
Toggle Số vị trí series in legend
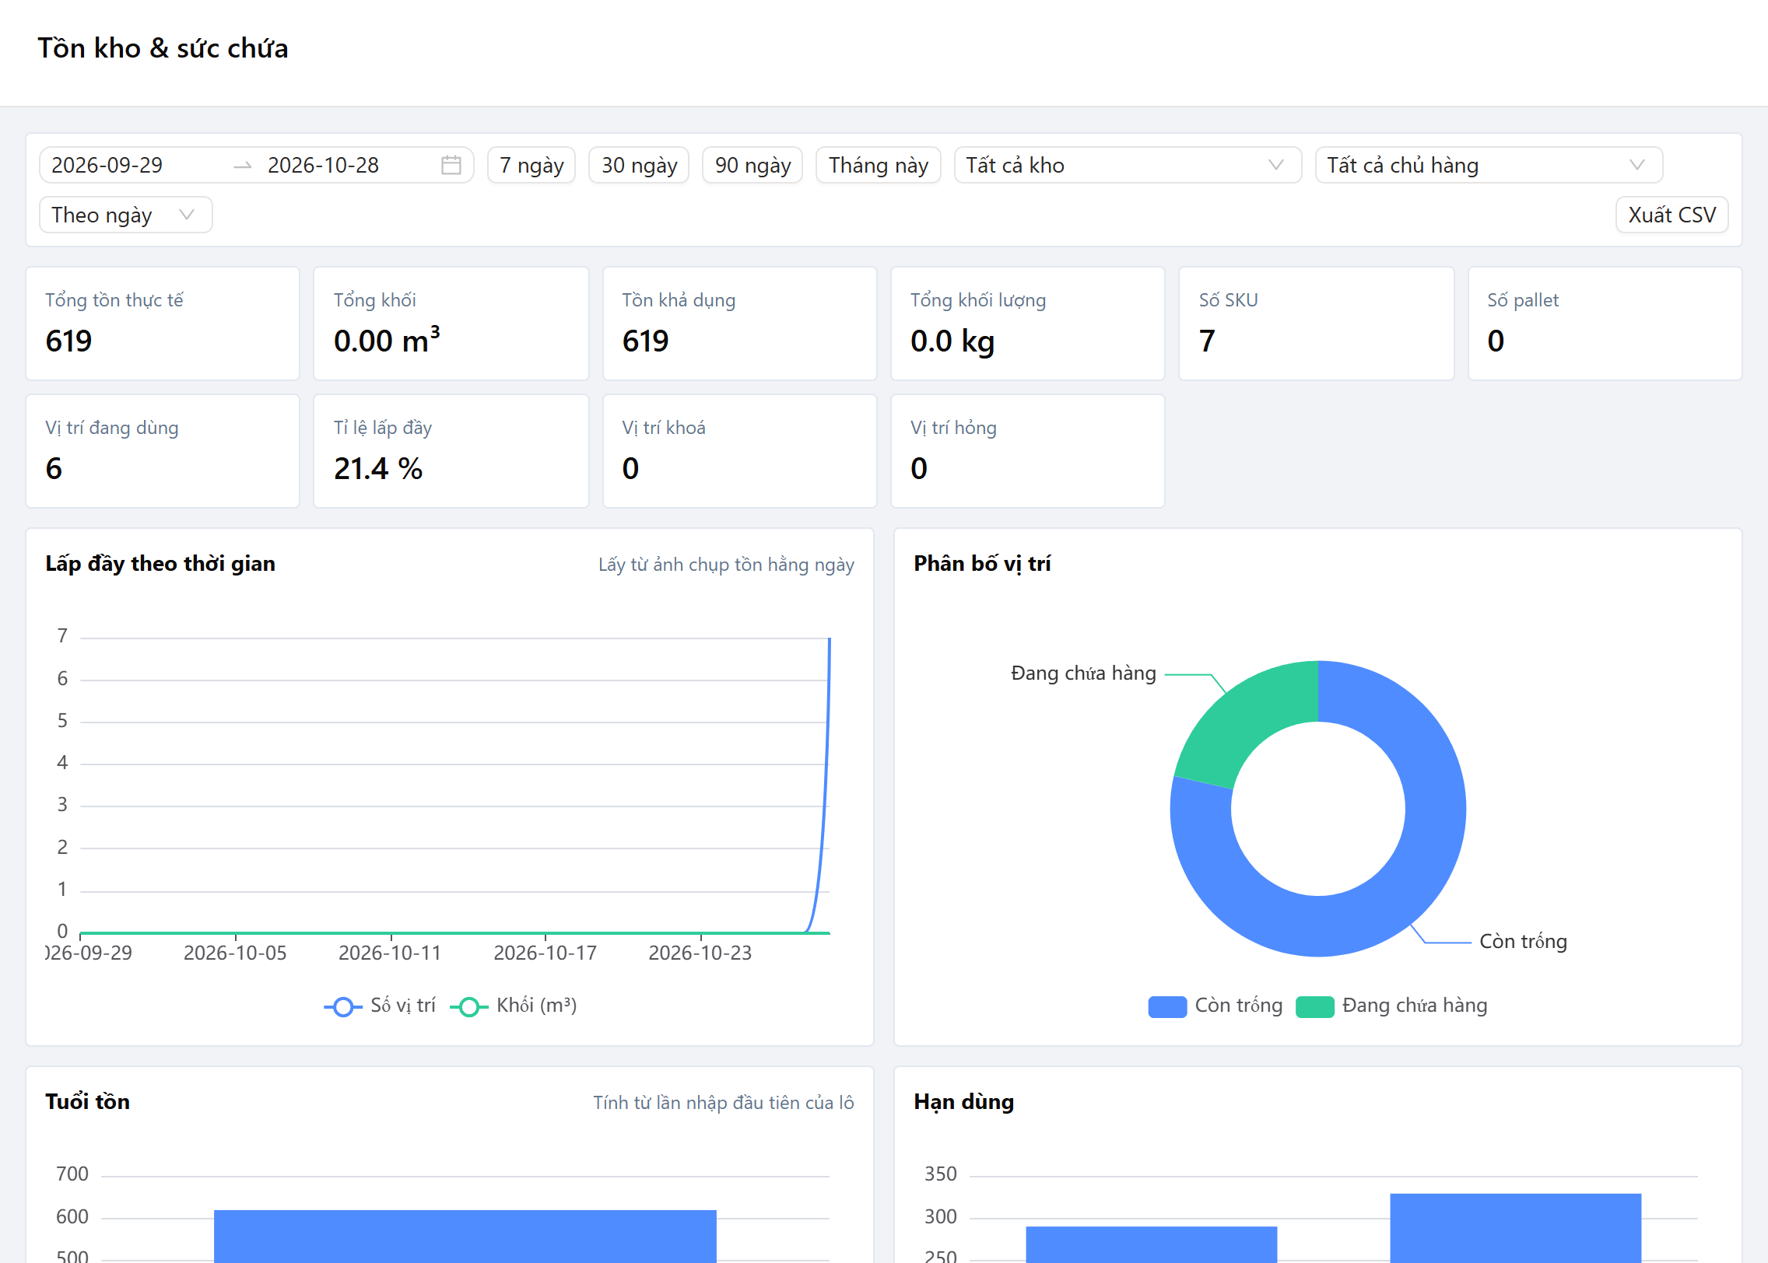pyautogui.click(x=380, y=1006)
